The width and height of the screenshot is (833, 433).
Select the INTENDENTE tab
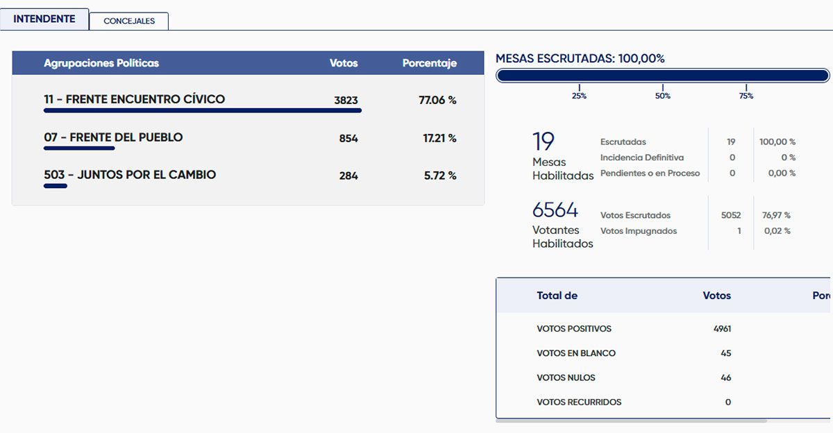pos(44,19)
